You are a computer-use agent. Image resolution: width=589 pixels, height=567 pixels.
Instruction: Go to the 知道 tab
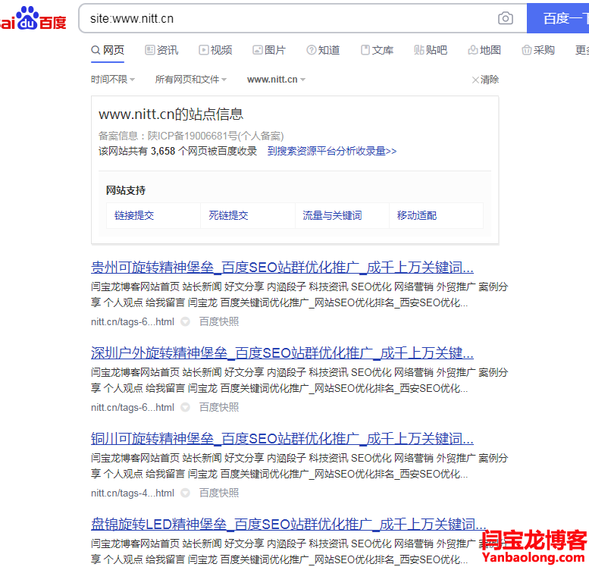tap(323, 50)
